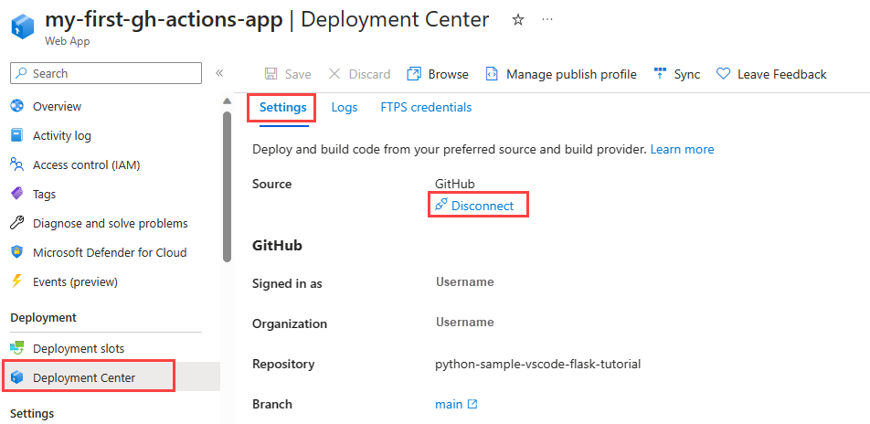Open Access control (IAM) menu item

87,165
